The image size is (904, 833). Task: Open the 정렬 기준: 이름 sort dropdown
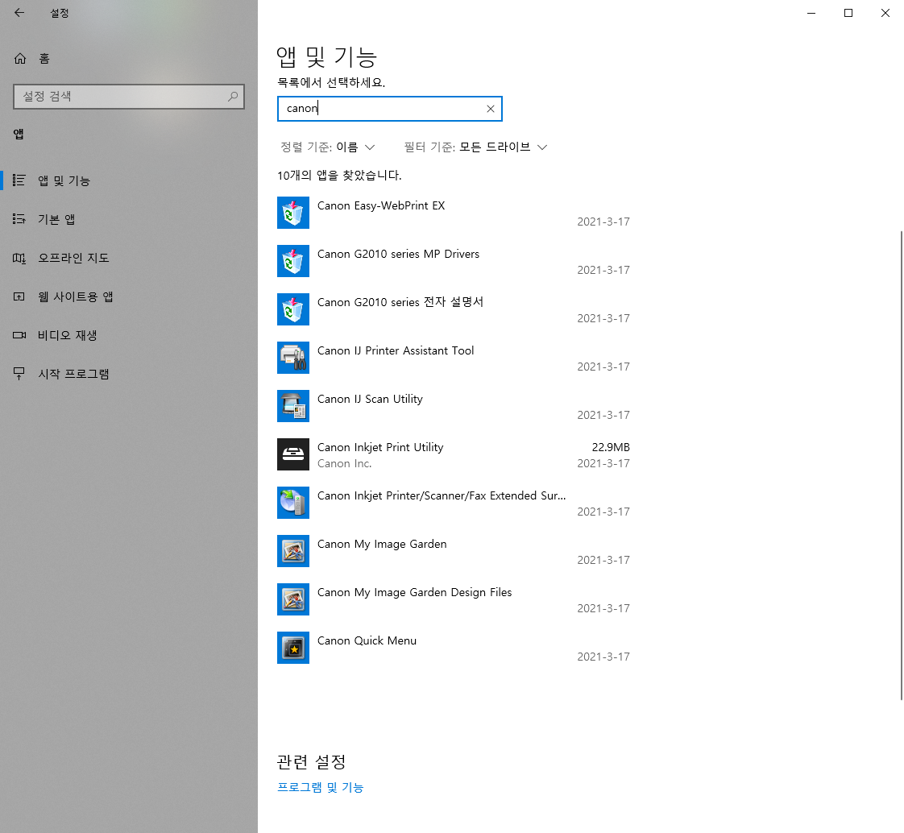pos(327,147)
